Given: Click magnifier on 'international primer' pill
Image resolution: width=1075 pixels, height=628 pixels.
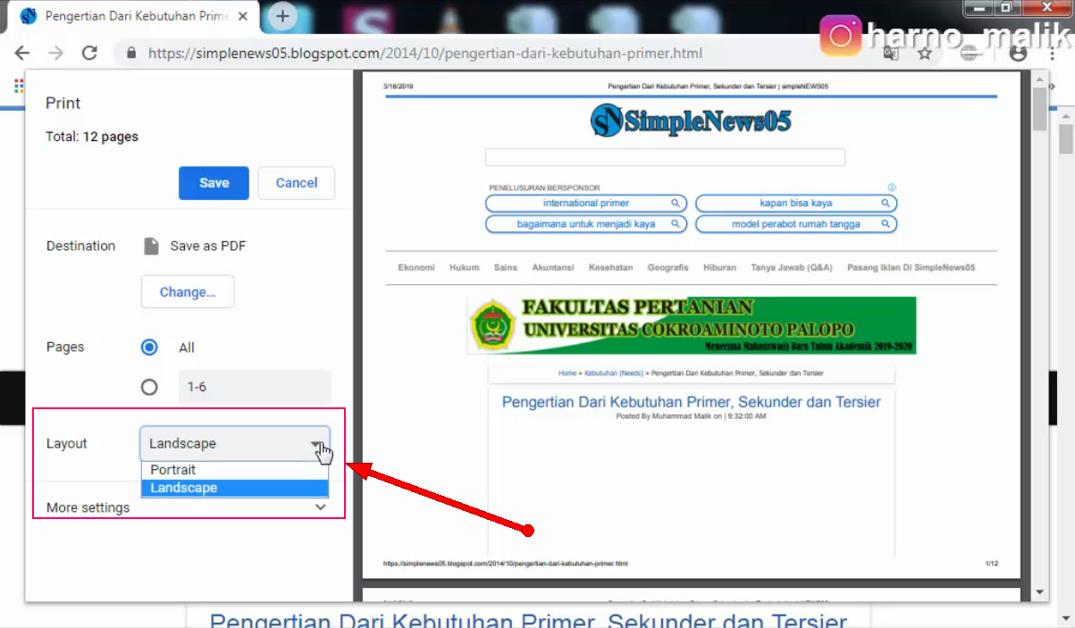Looking at the screenshot, I should click(x=676, y=204).
